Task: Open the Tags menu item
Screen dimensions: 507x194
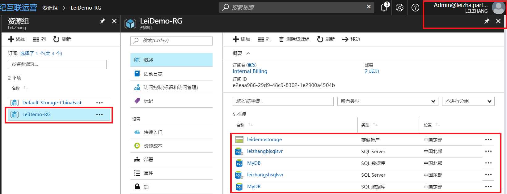Action: [x=171, y=101]
